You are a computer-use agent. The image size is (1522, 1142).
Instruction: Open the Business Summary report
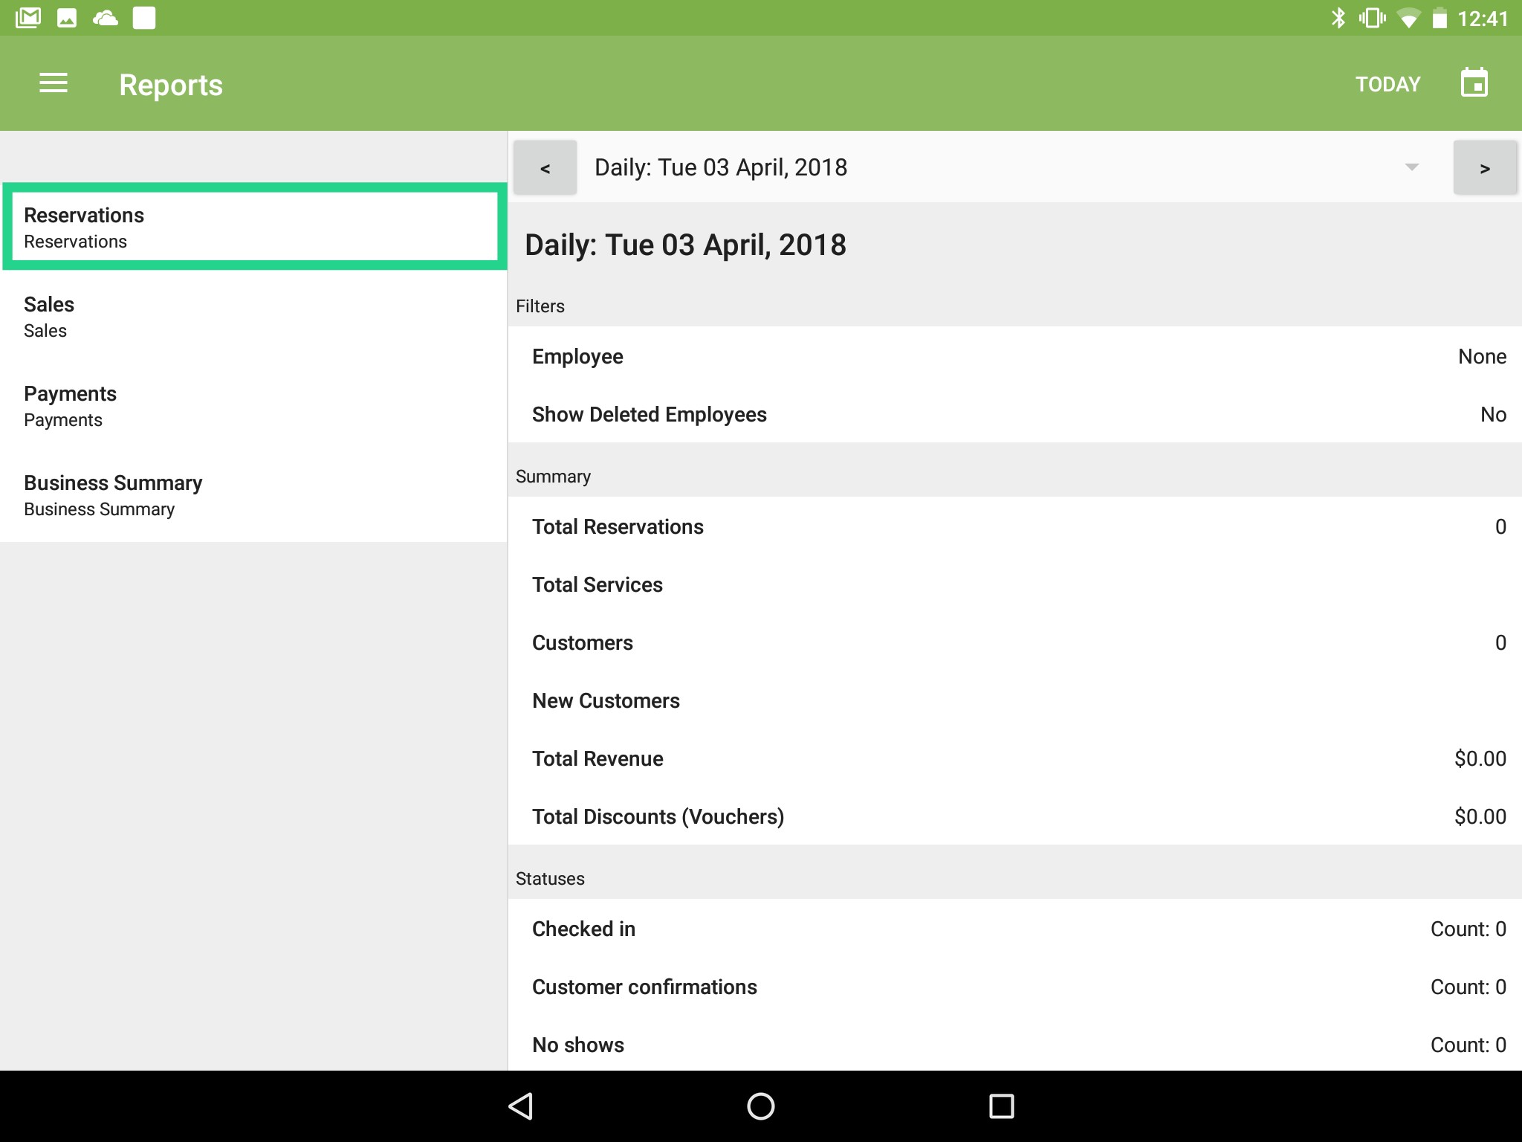(x=253, y=494)
